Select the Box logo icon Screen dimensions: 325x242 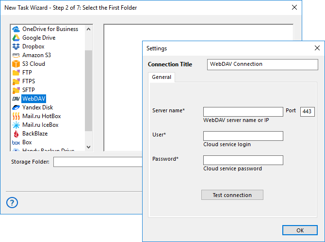pos(16,142)
